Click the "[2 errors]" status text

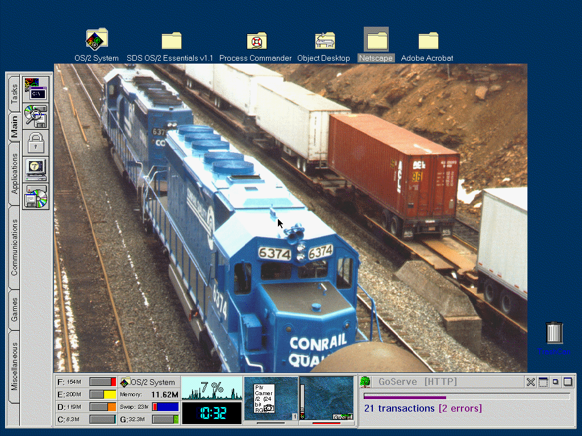click(x=460, y=409)
